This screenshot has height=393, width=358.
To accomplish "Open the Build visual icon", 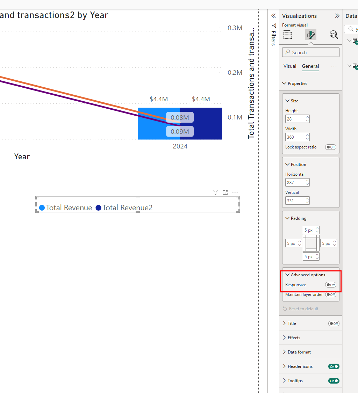I will pyautogui.click(x=287, y=35).
